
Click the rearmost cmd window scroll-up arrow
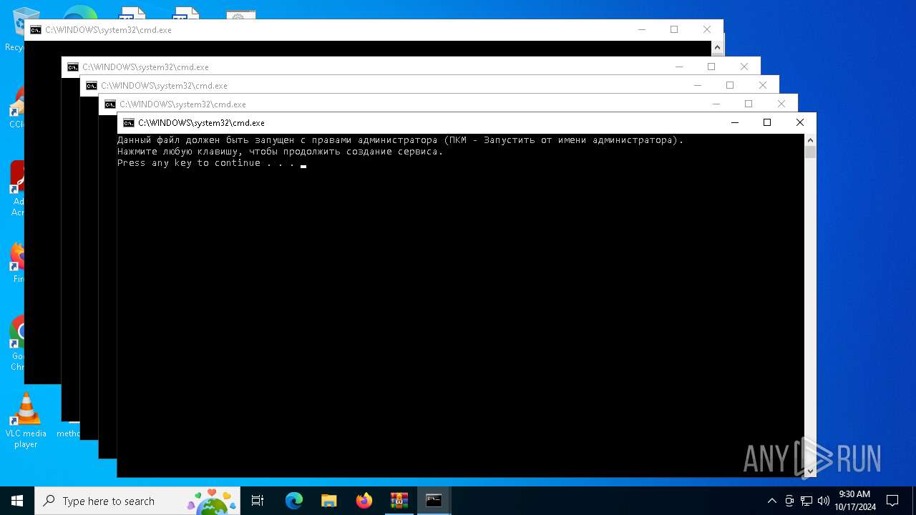tap(718, 48)
